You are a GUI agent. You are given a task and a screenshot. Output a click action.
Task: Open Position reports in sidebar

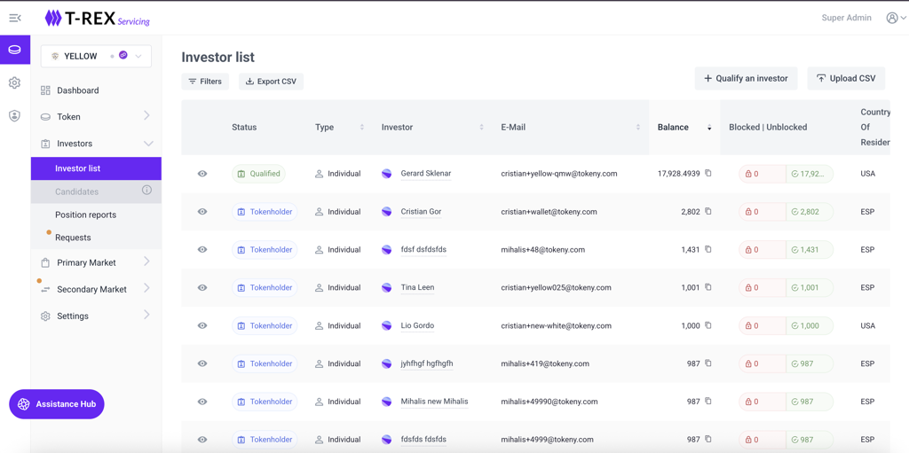click(x=85, y=215)
